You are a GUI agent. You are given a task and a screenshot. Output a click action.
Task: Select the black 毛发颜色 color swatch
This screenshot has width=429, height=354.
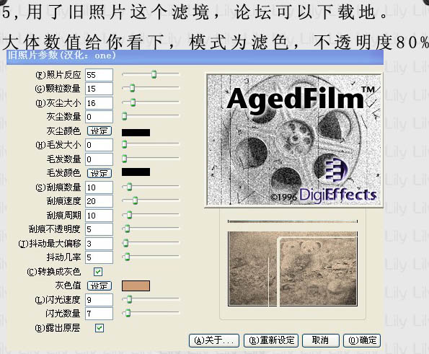click(x=136, y=172)
